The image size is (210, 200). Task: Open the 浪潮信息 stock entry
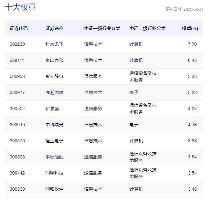click(54, 92)
